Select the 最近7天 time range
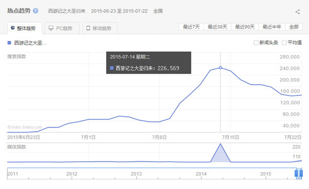Screen dimensions: 309x189 [x=192, y=27]
